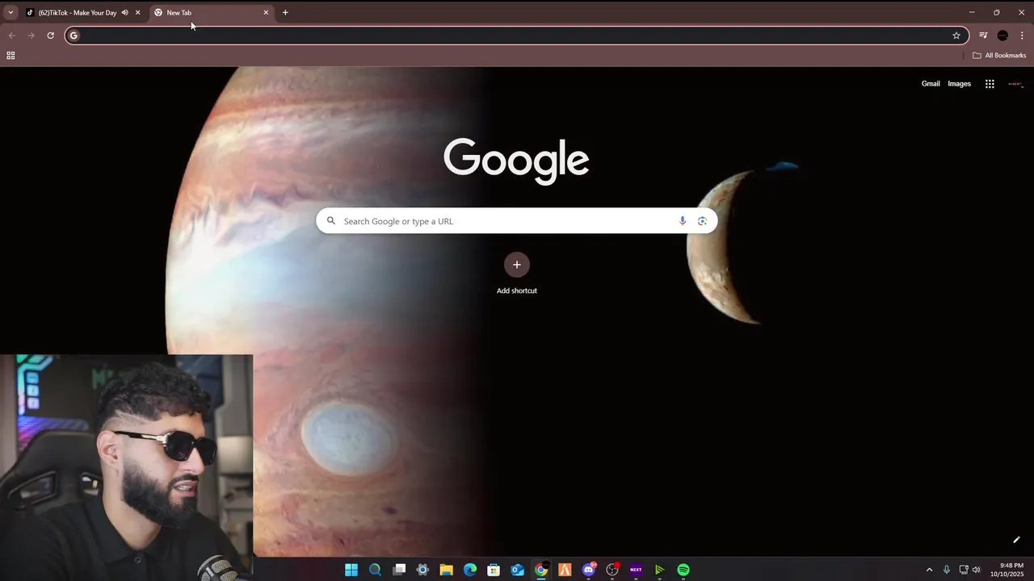Open Outlook in the taskbar
1034x581 pixels.
tap(517, 570)
